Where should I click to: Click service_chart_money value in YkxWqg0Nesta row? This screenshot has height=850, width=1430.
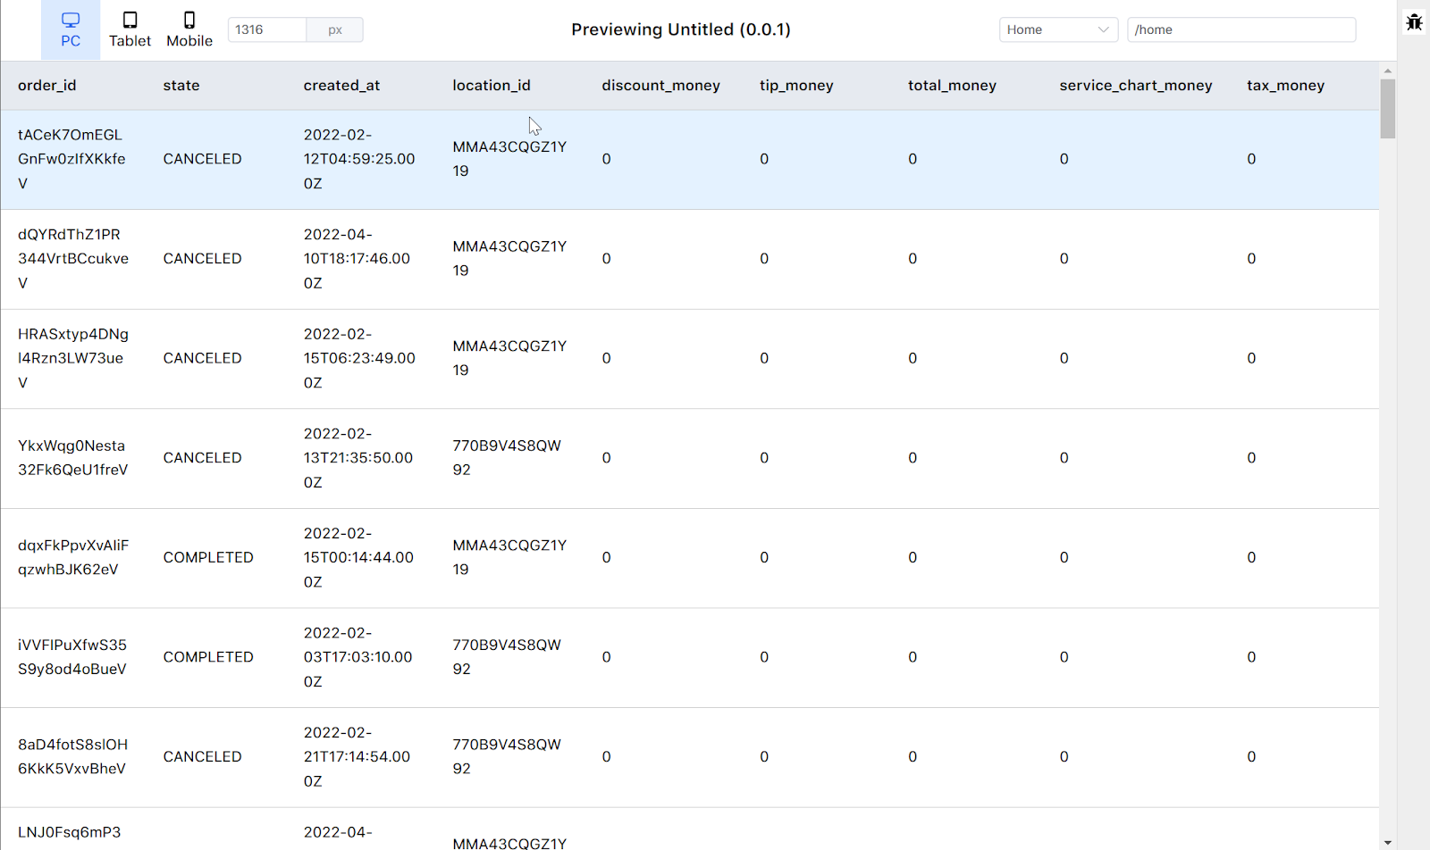(x=1064, y=458)
